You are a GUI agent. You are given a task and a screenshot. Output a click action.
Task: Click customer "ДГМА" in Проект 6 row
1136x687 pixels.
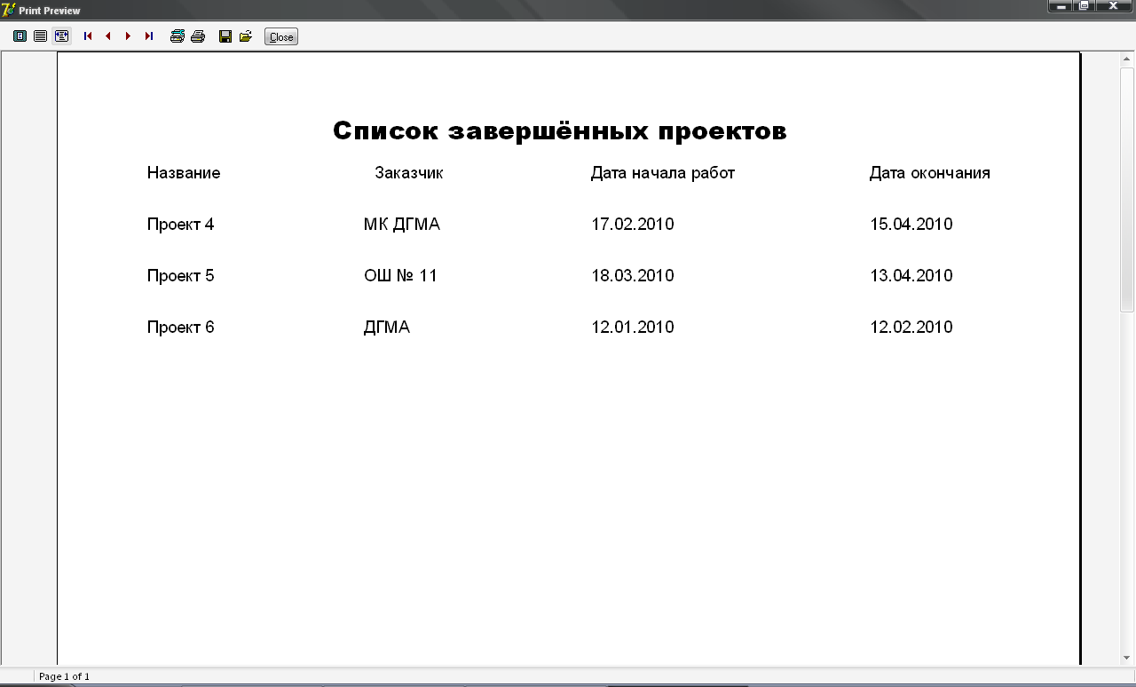click(x=387, y=328)
